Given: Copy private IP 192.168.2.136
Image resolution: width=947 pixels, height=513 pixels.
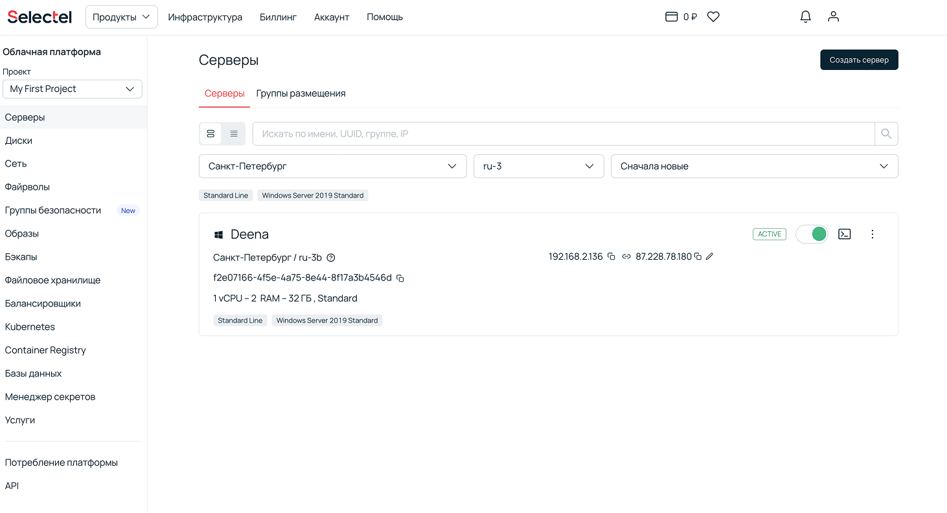Looking at the screenshot, I should point(611,256).
